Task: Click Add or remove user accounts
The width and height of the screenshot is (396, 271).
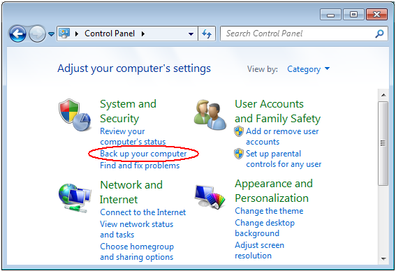Action: tap(282, 136)
